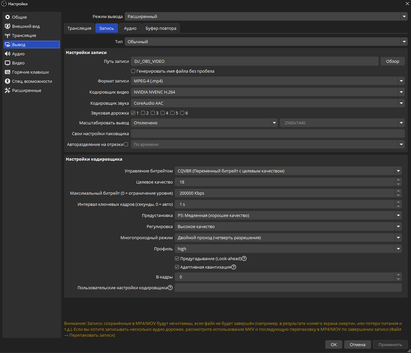This screenshot has width=411, height=353.
Task: Increase target quality value with up arrow
Action: click(398, 180)
